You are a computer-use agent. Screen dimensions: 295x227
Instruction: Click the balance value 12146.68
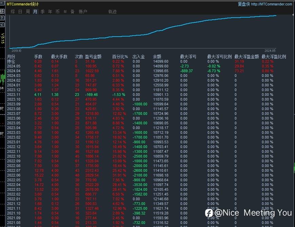(x=161, y=199)
